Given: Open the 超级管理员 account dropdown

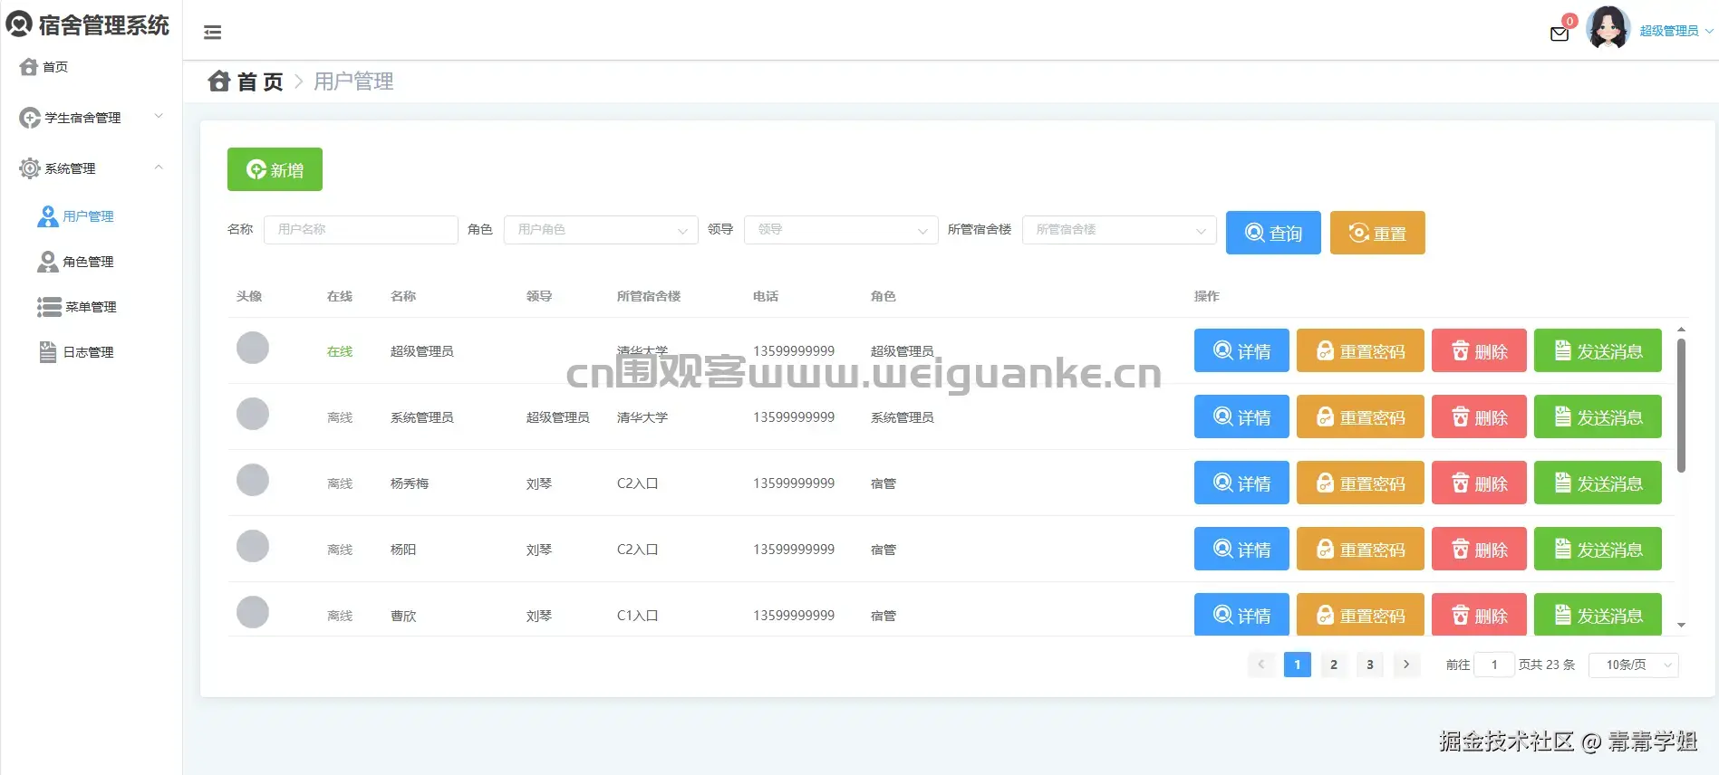Looking at the screenshot, I should tap(1676, 31).
